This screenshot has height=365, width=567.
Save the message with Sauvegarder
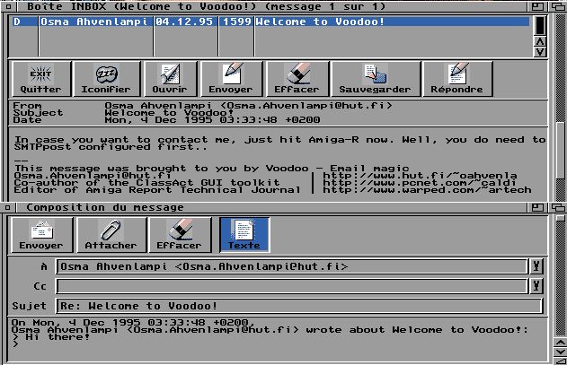click(376, 79)
